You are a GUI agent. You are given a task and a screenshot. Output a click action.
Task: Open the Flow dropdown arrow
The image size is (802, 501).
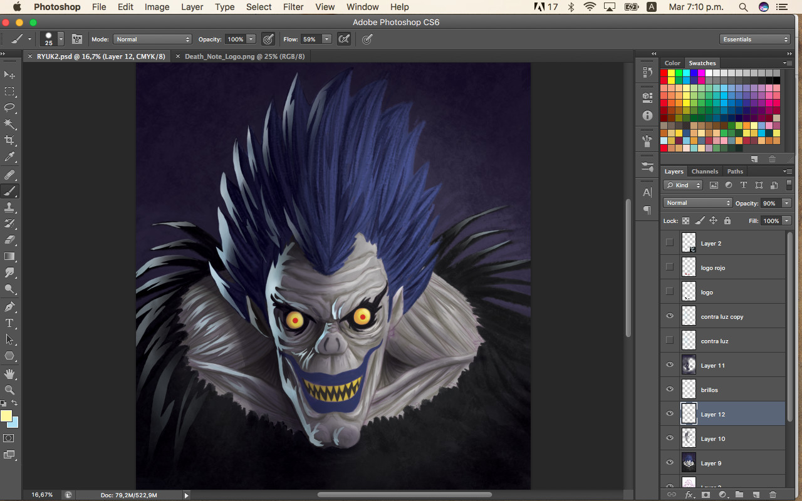(326, 39)
